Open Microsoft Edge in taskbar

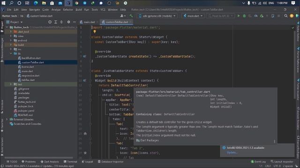tap(36, 3)
